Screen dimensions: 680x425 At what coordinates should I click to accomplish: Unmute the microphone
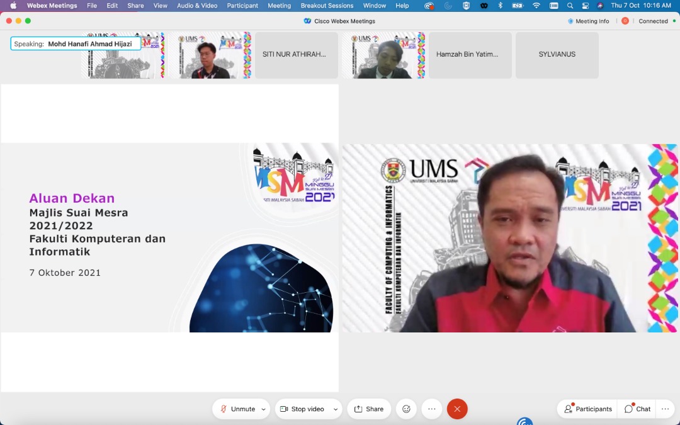click(237, 409)
